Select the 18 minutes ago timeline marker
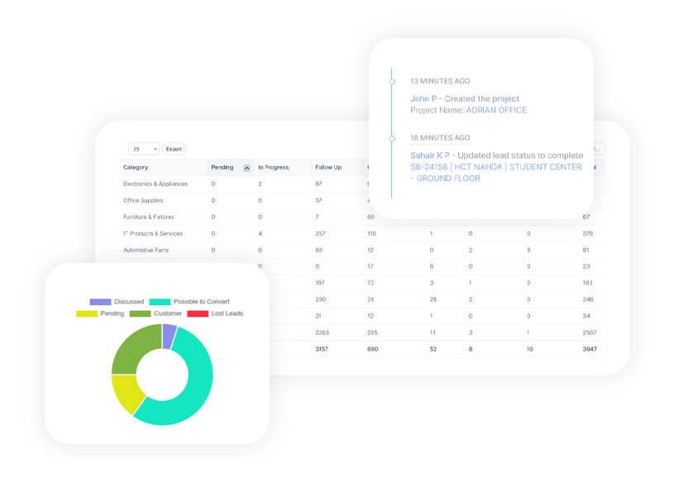 pos(392,138)
